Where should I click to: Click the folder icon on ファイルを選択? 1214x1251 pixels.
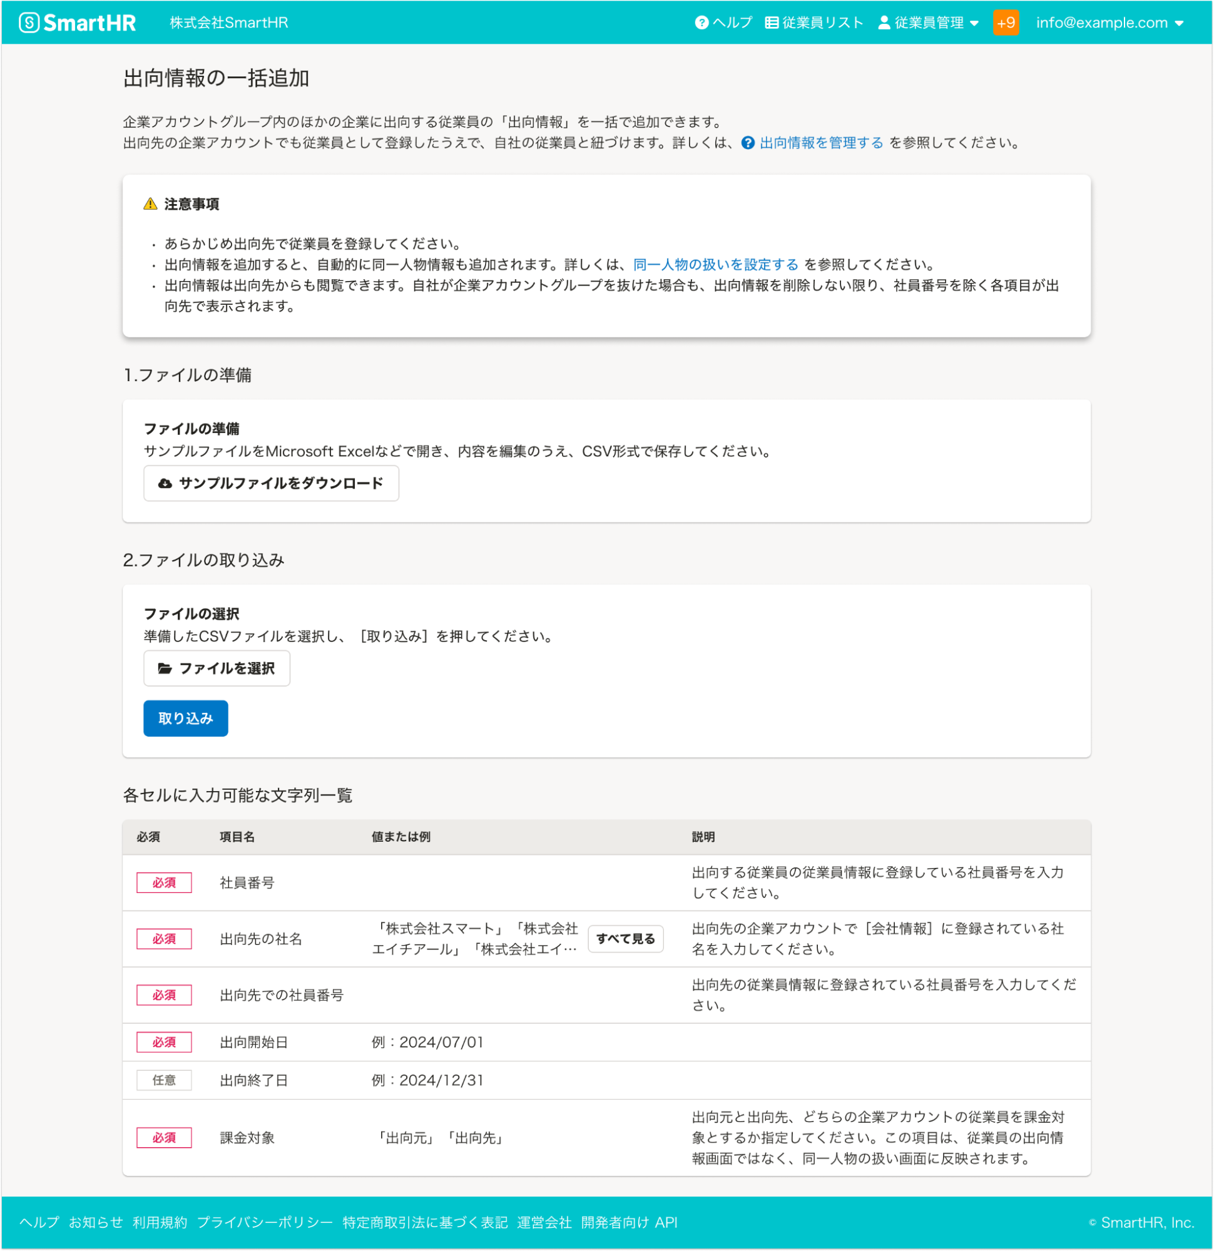pyautogui.click(x=165, y=668)
